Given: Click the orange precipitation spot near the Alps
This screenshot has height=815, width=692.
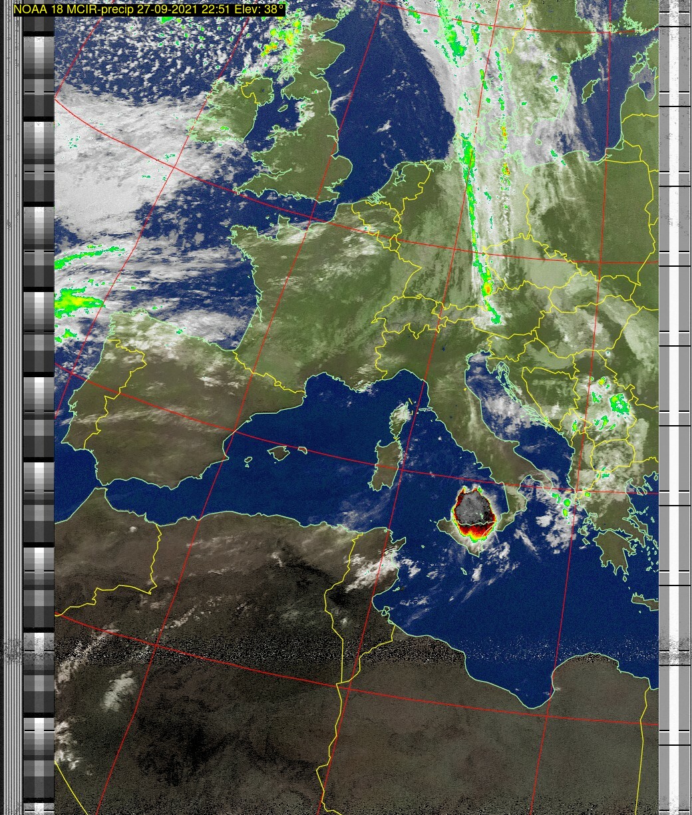Looking at the screenshot, I should [x=488, y=289].
